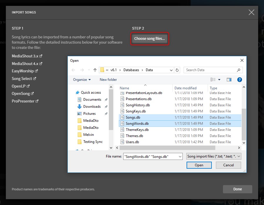Select the SongKeys.db file
Image resolution: width=264 pixels, height=205 pixels.
(180, 111)
